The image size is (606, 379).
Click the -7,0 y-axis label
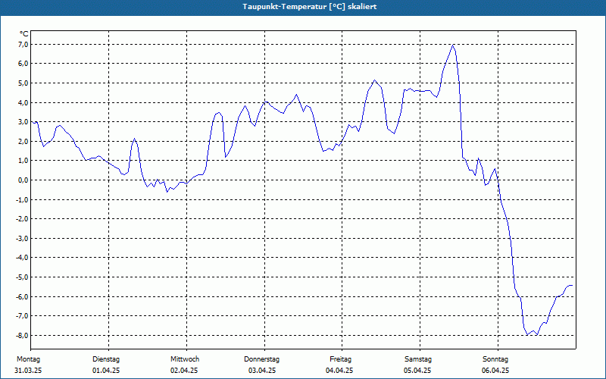coord(22,316)
